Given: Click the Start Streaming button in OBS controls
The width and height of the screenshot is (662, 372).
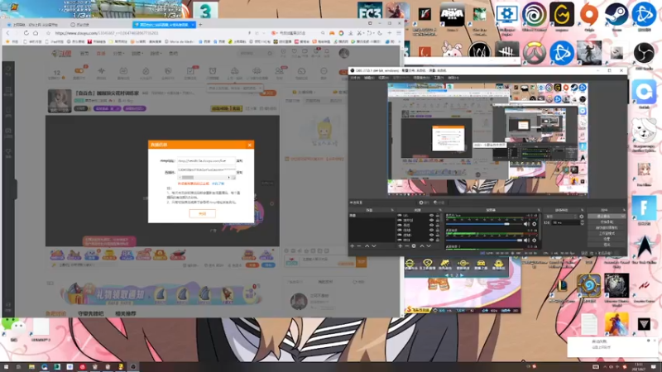Looking at the screenshot, I should pyautogui.click(x=606, y=217).
